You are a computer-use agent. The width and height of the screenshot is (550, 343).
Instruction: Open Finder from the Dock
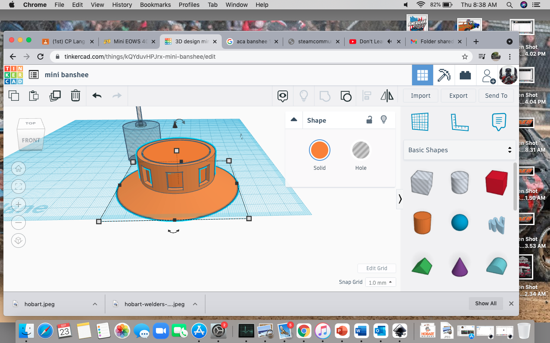(26, 331)
